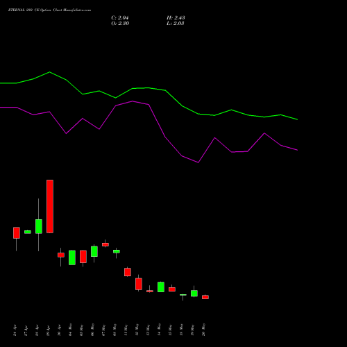Viewport: 347px width, 347px height.
Task: Select the red candle for 15 May
Action: [x=172, y=289]
